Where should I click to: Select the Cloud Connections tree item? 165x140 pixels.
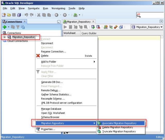15,41
